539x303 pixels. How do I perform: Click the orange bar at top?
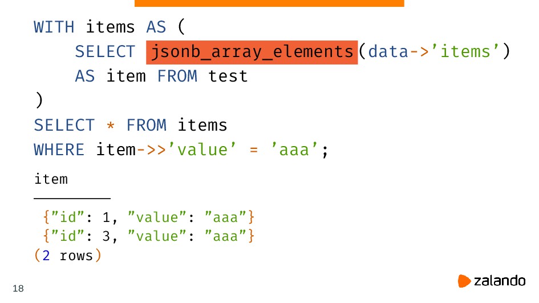[269, 3]
